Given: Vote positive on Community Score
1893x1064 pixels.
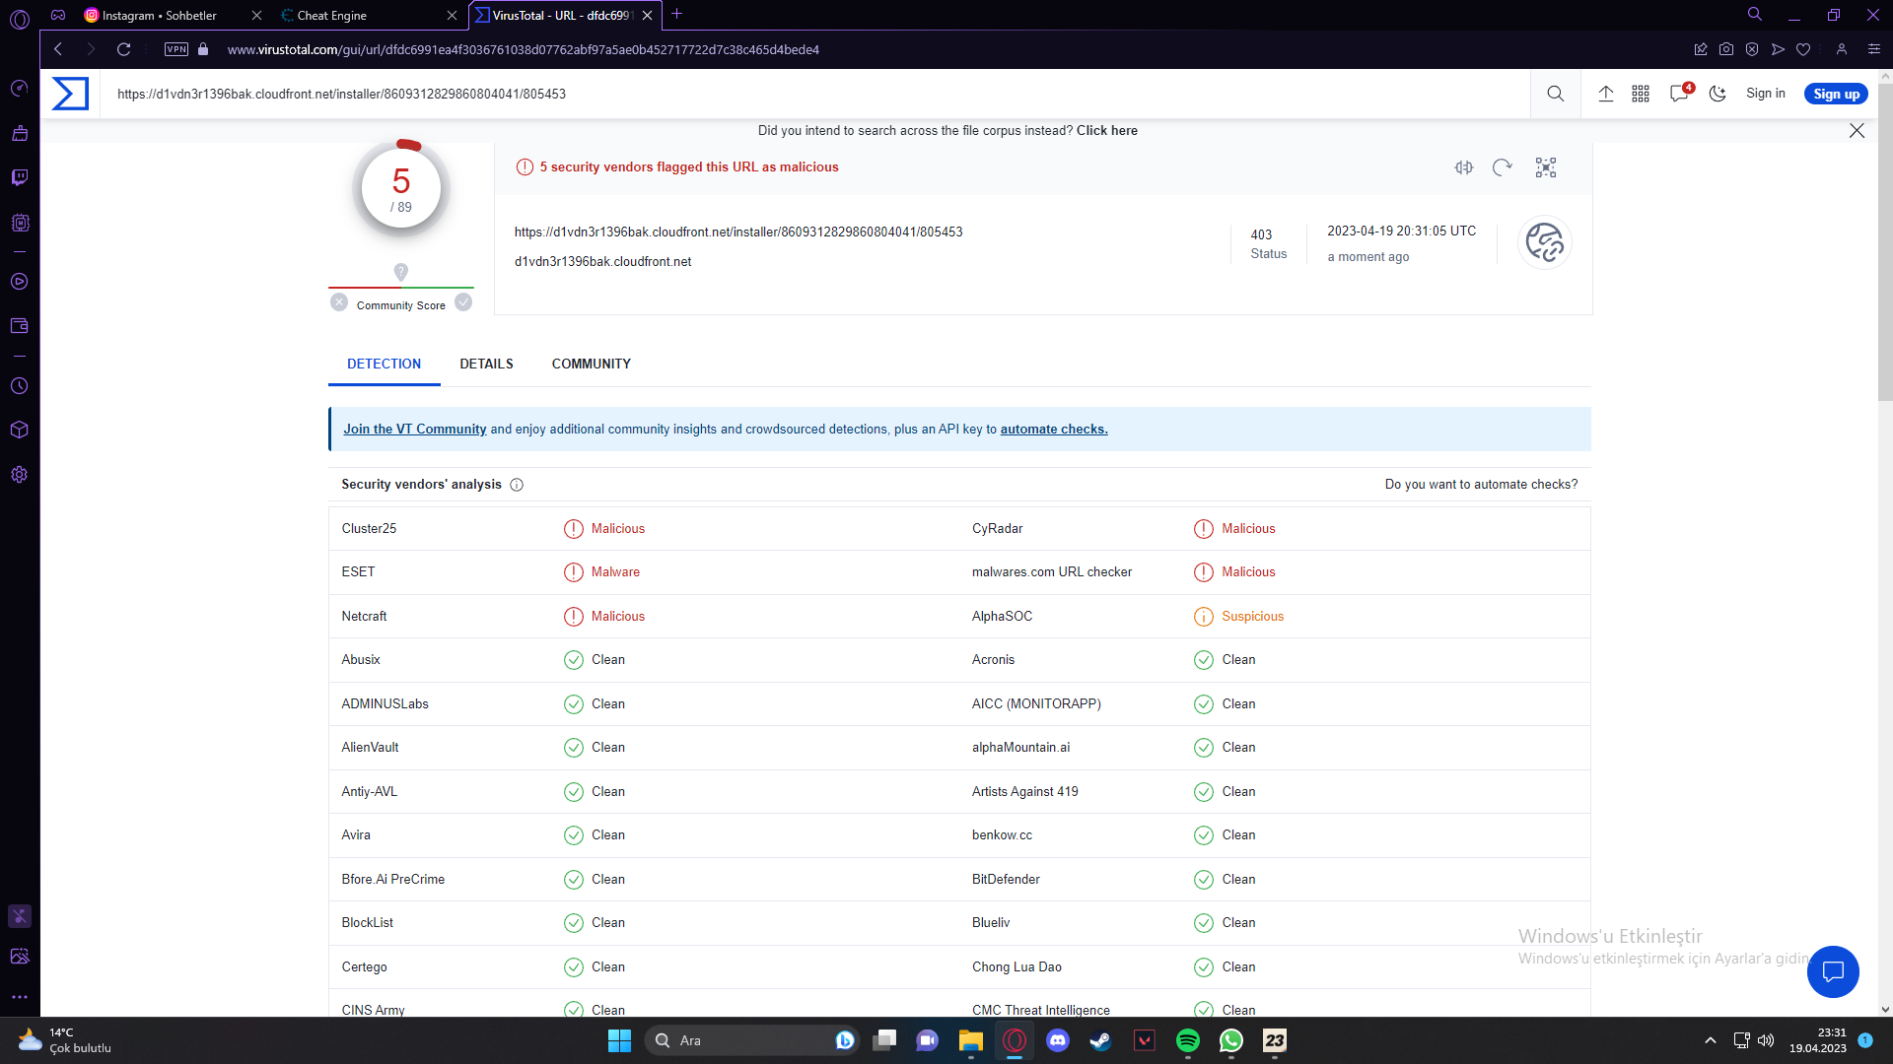Looking at the screenshot, I should [x=463, y=302].
